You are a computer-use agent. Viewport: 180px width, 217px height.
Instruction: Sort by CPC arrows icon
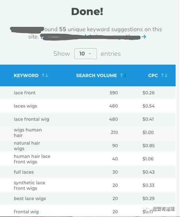click(x=164, y=75)
